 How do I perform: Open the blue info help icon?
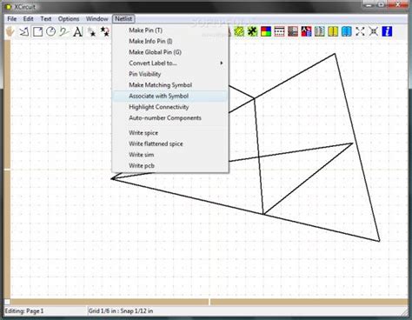coord(387,31)
